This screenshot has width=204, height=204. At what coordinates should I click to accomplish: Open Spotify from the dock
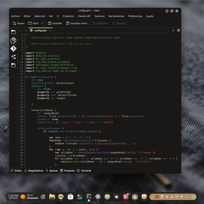(x=107, y=197)
